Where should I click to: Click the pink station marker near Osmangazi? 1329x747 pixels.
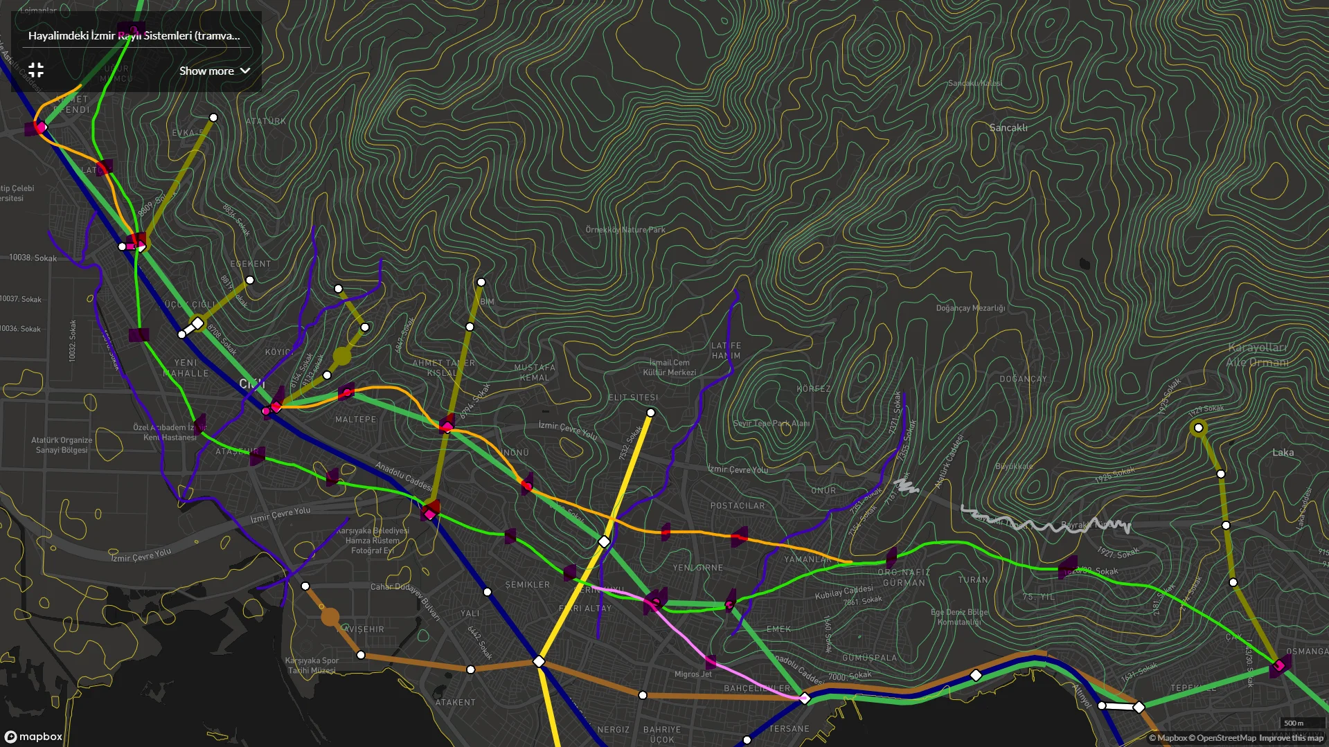tap(1279, 666)
